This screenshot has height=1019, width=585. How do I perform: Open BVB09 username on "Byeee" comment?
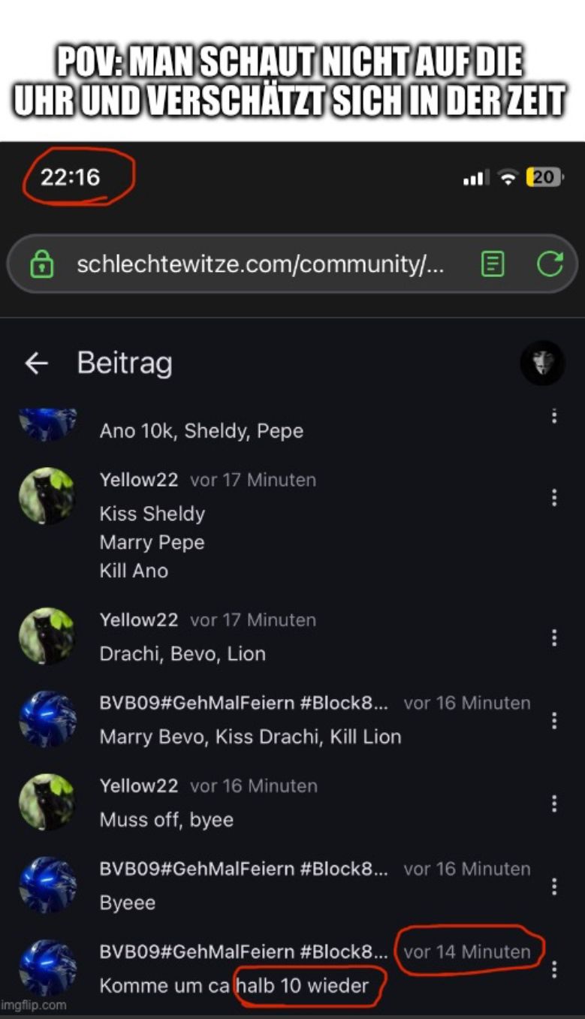coord(244,869)
